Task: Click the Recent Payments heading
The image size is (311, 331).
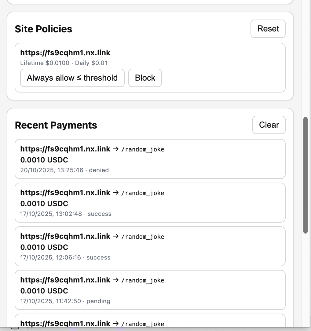Action: (x=56, y=125)
